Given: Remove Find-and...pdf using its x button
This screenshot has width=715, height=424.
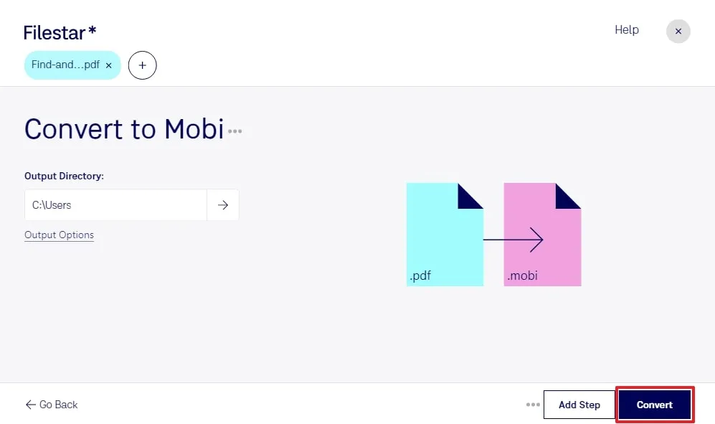Looking at the screenshot, I should click(x=108, y=65).
